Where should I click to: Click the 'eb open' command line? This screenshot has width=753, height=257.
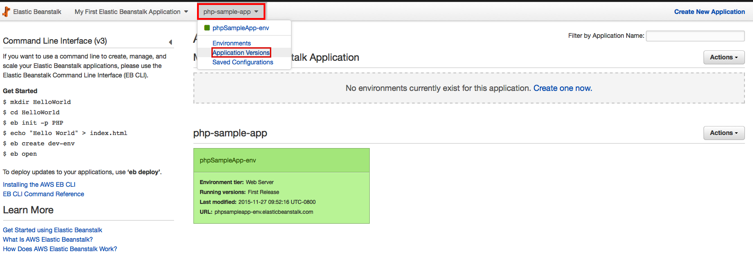20,154
